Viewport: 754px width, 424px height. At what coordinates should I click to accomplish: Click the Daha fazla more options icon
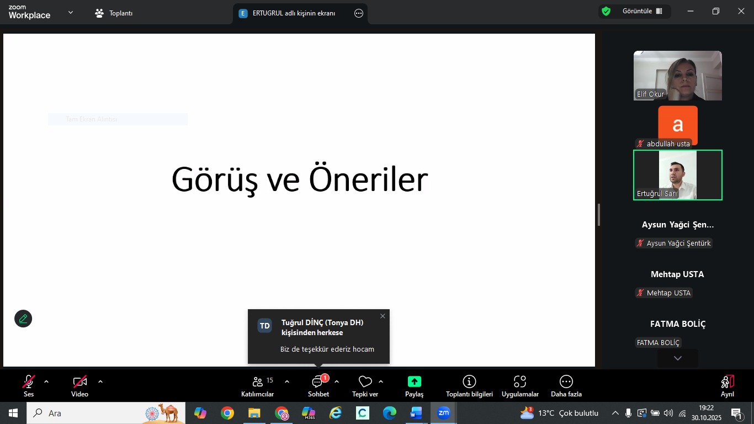[x=566, y=382]
